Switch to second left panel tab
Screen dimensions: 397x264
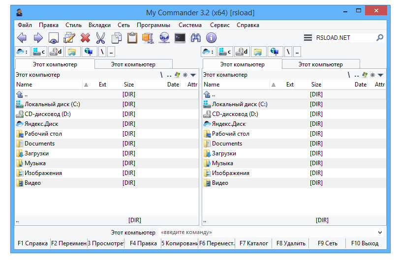click(133, 64)
